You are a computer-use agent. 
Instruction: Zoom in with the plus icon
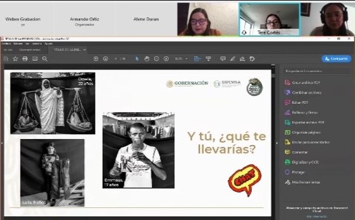(x=166, y=59)
